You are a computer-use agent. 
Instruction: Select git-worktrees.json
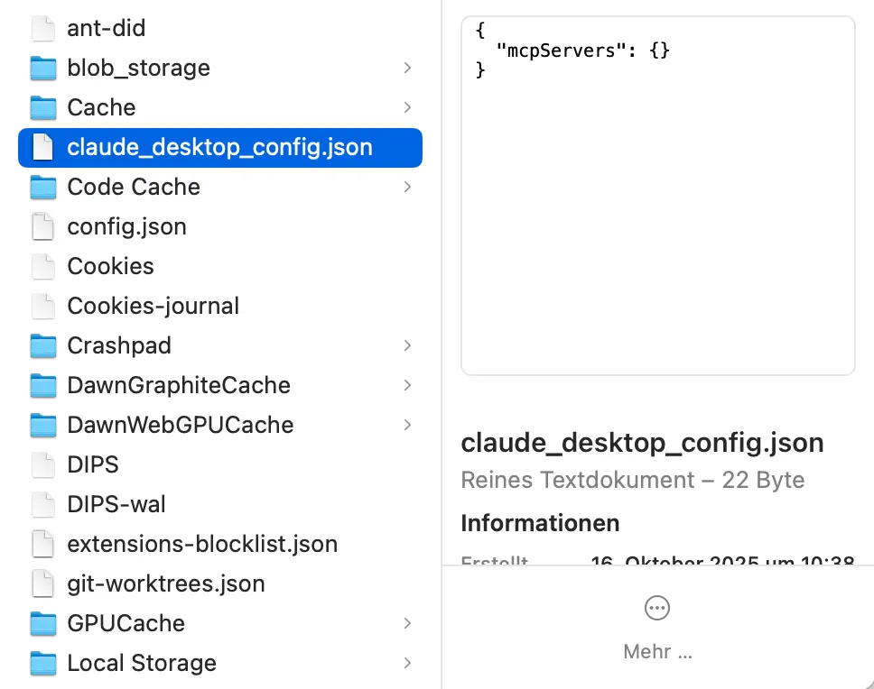click(165, 583)
